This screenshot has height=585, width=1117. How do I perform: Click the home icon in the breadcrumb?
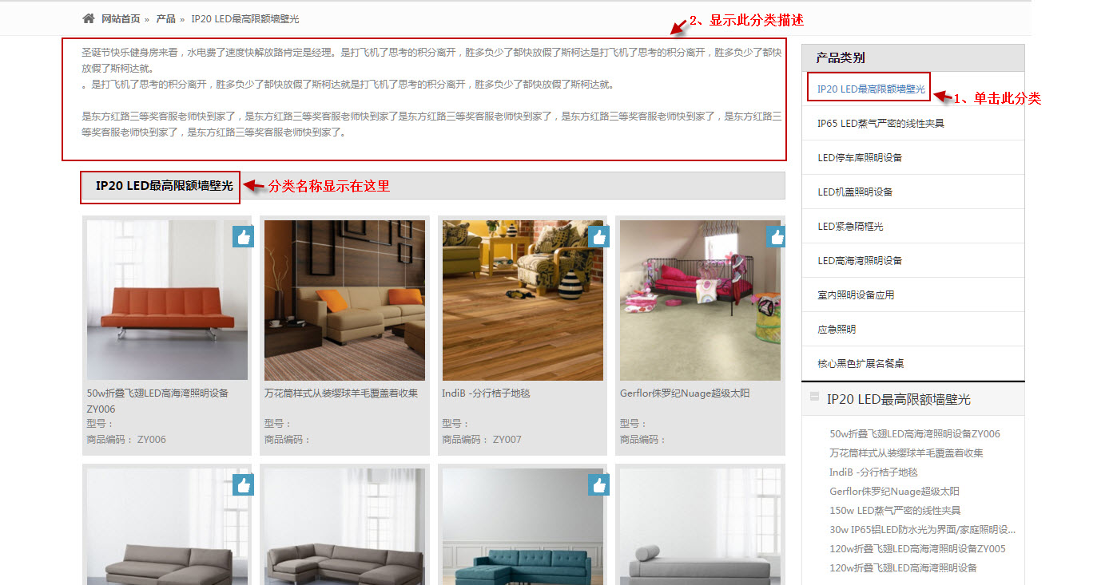[88, 18]
